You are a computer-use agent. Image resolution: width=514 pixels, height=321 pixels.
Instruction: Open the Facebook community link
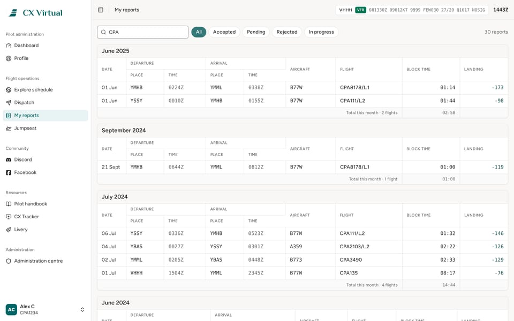tap(46, 172)
